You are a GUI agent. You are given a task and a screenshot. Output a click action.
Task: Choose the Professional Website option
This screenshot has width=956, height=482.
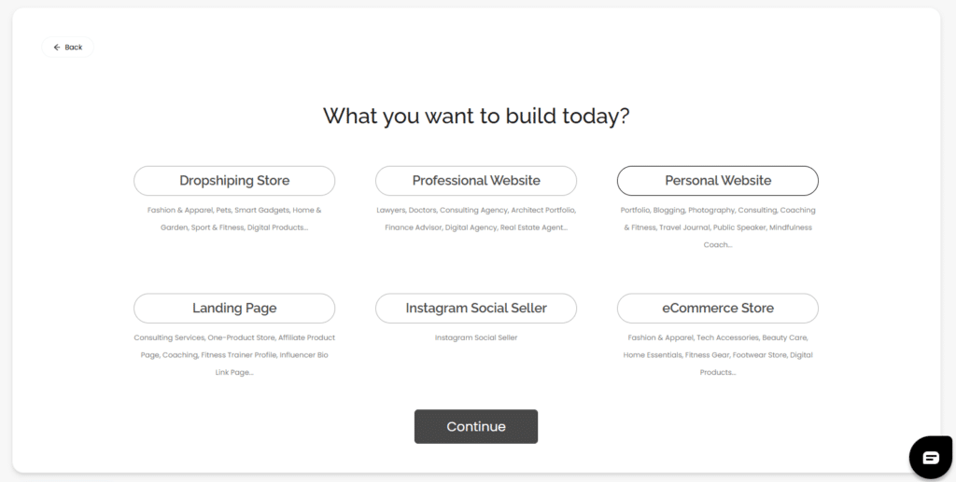click(476, 181)
